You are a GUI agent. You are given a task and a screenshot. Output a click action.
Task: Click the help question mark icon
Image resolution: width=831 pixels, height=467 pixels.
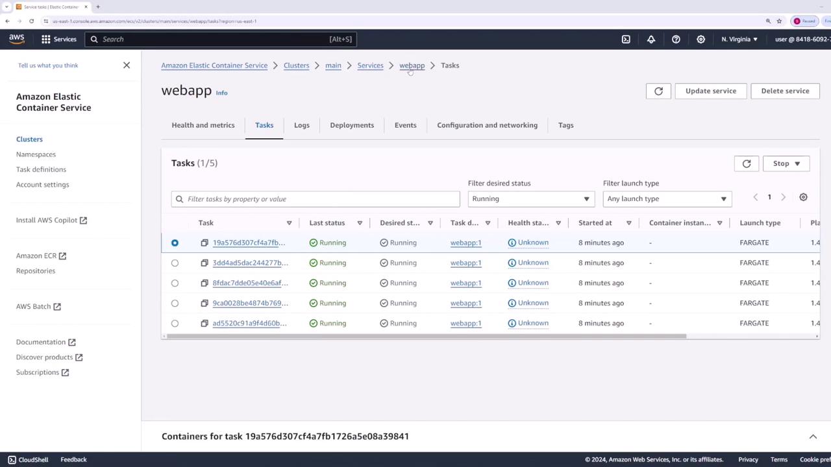pyautogui.click(x=676, y=39)
